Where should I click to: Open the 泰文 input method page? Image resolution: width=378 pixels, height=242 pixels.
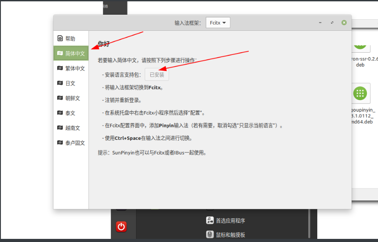[71, 113]
